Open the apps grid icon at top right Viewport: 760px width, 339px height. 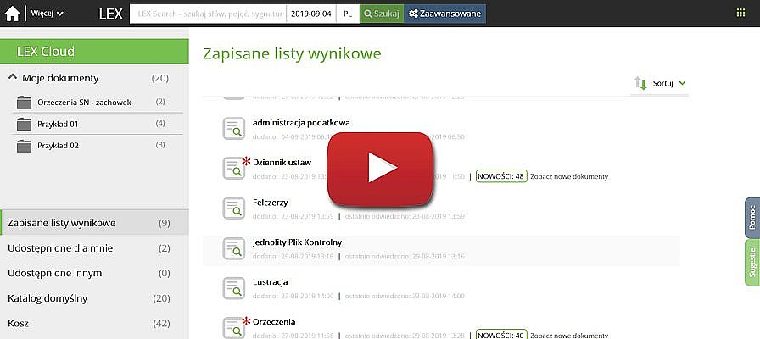point(740,14)
